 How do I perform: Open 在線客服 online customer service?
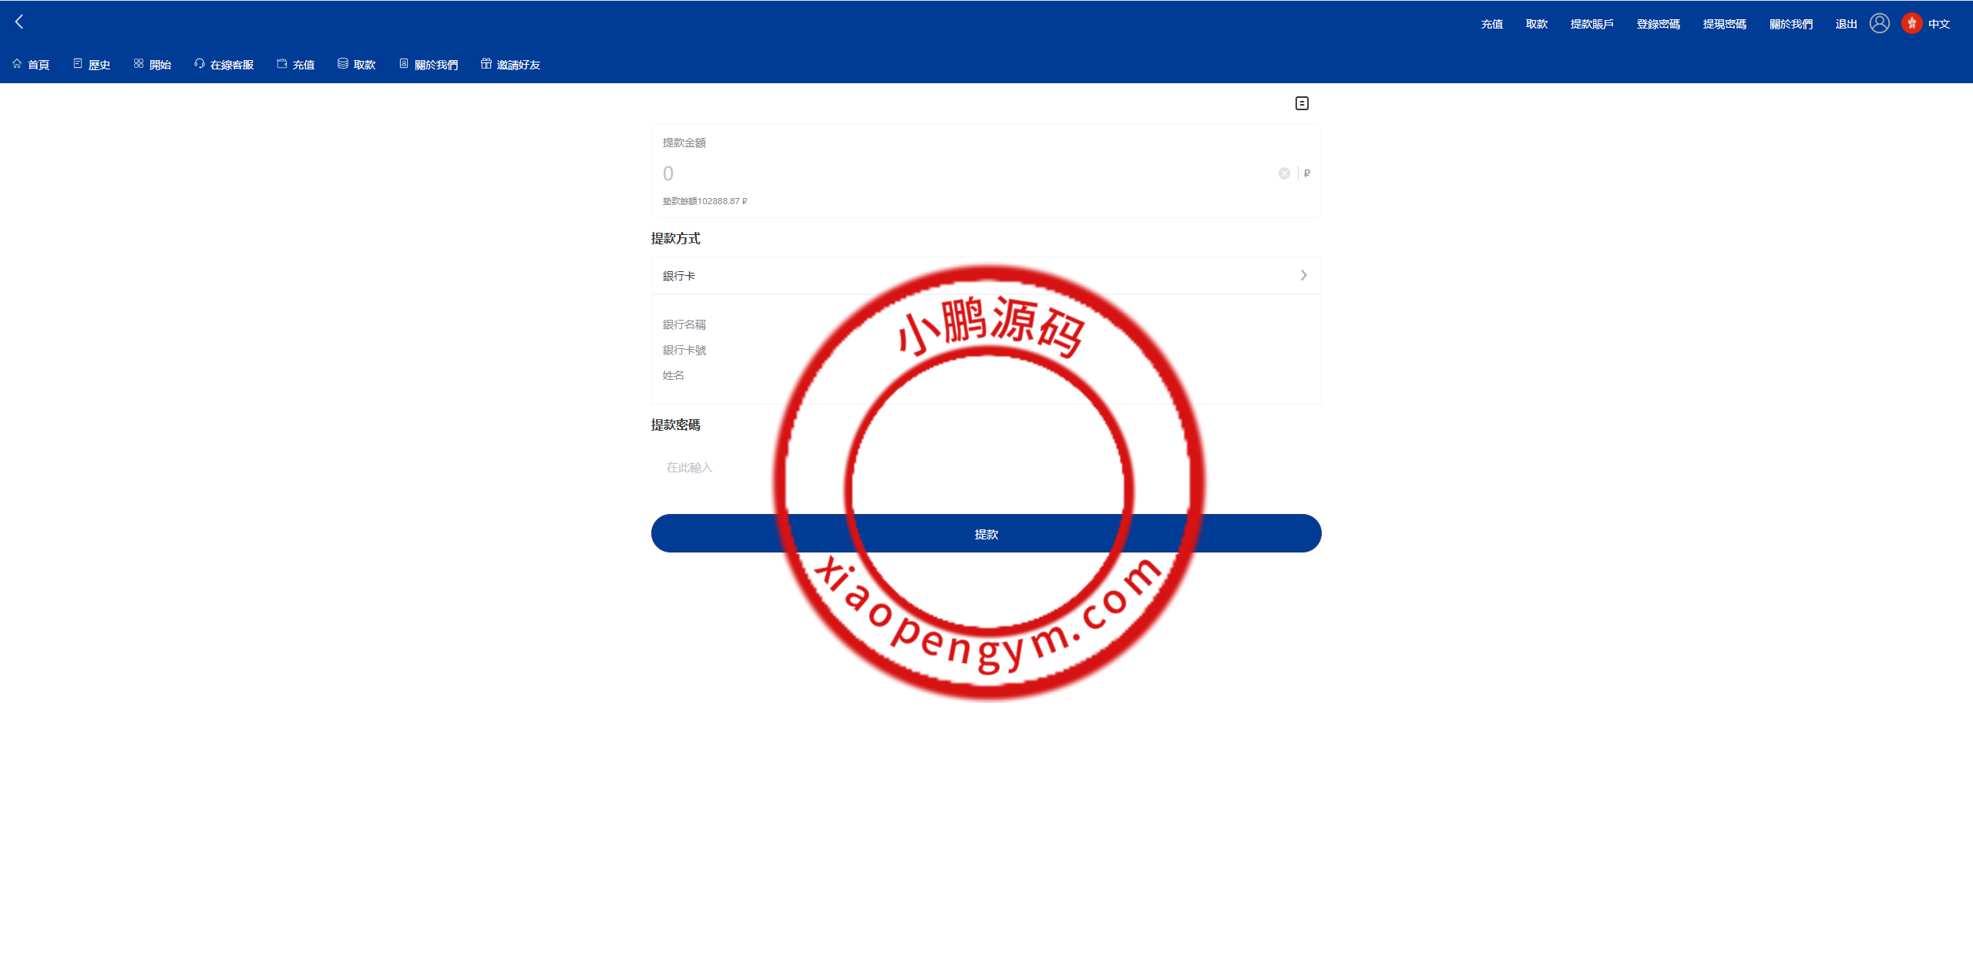[224, 65]
